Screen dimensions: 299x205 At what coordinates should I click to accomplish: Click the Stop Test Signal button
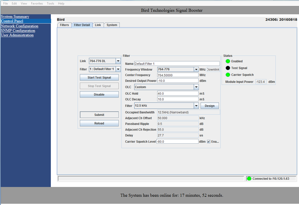click(x=99, y=86)
